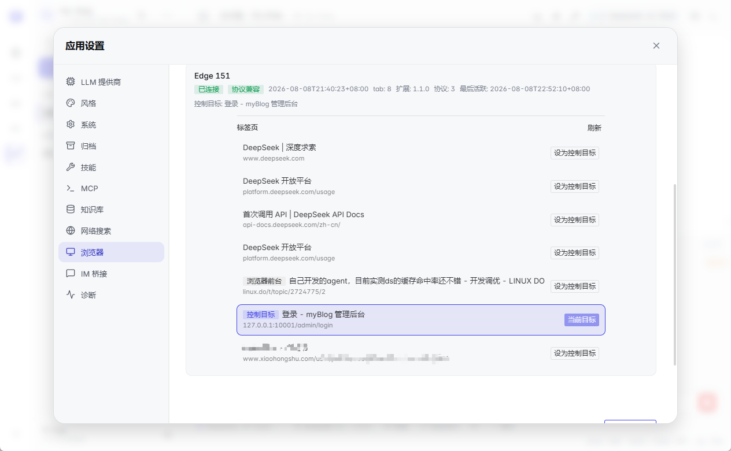Refresh the tab list with 刷新
731x451 pixels.
[595, 128]
